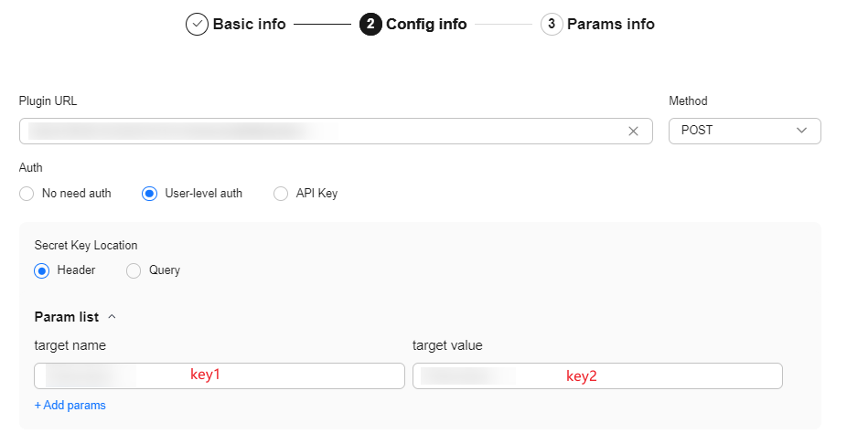Clear the Plugin URL field with X icon
The image size is (847, 444).
633,131
